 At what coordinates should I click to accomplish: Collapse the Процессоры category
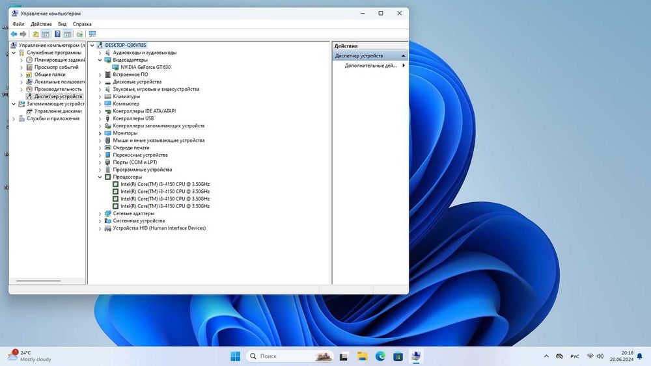[x=100, y=177]
